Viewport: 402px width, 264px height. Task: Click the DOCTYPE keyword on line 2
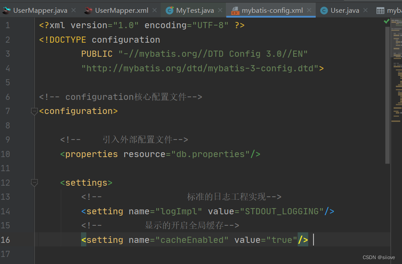click(68, 40)
